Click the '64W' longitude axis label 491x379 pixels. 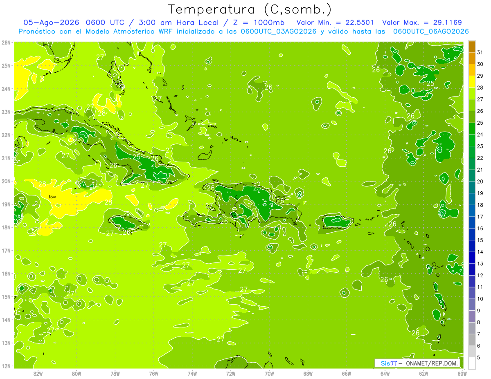[385, 373]
